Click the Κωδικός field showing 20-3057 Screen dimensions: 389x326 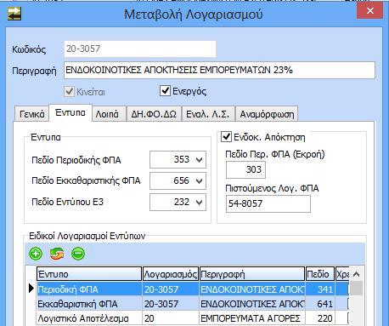140,49
